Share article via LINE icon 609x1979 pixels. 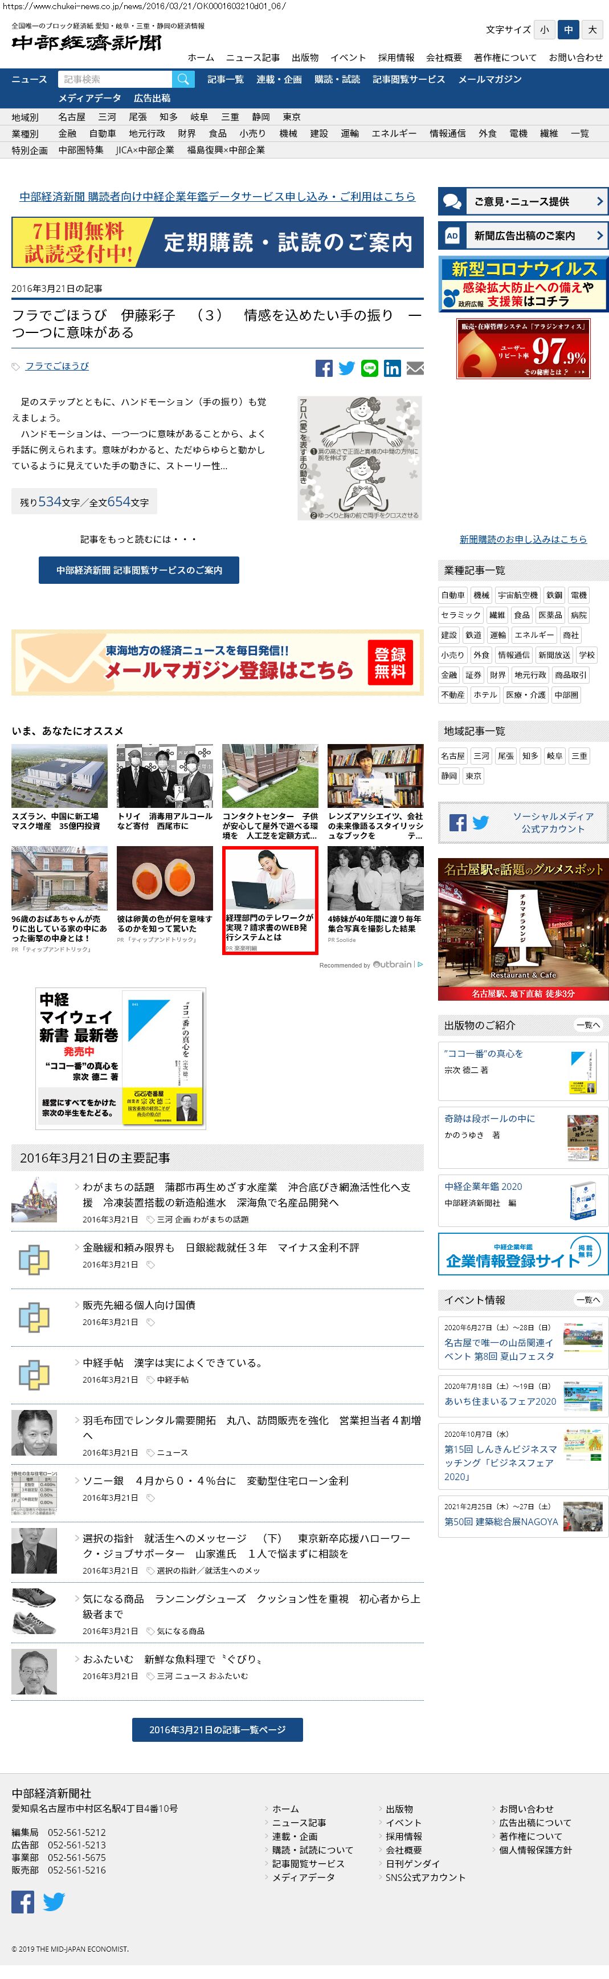[x=369, y=368]
